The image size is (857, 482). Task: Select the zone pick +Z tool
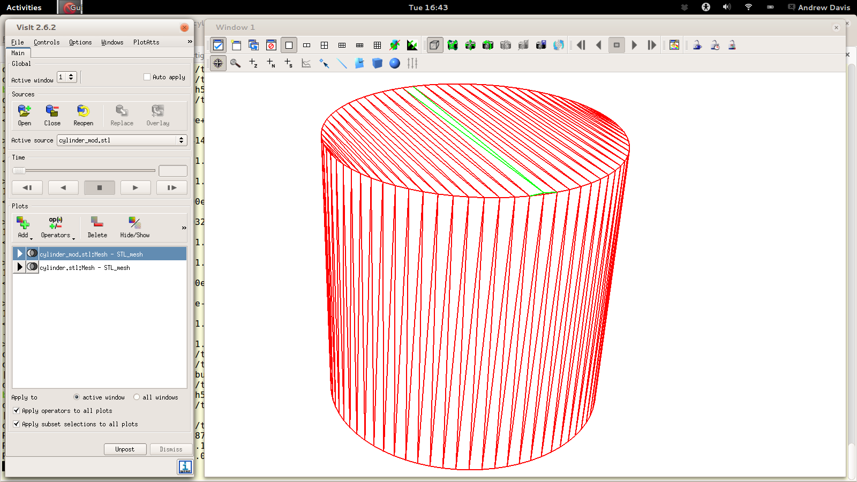253,63
